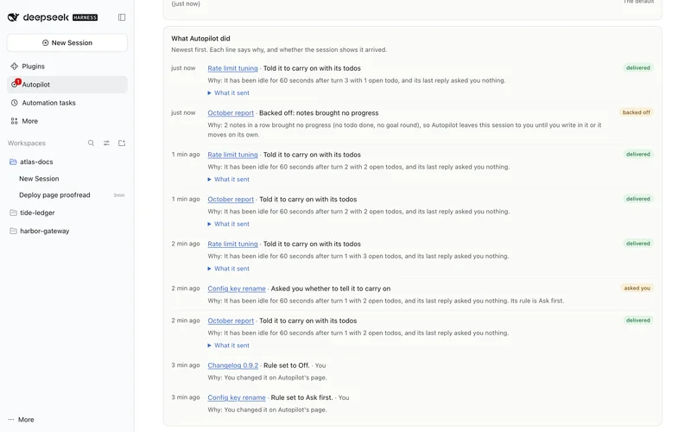Click the Autopilot icon with red badge
This screenshot has width=691, height=432.
coord(15,84)
